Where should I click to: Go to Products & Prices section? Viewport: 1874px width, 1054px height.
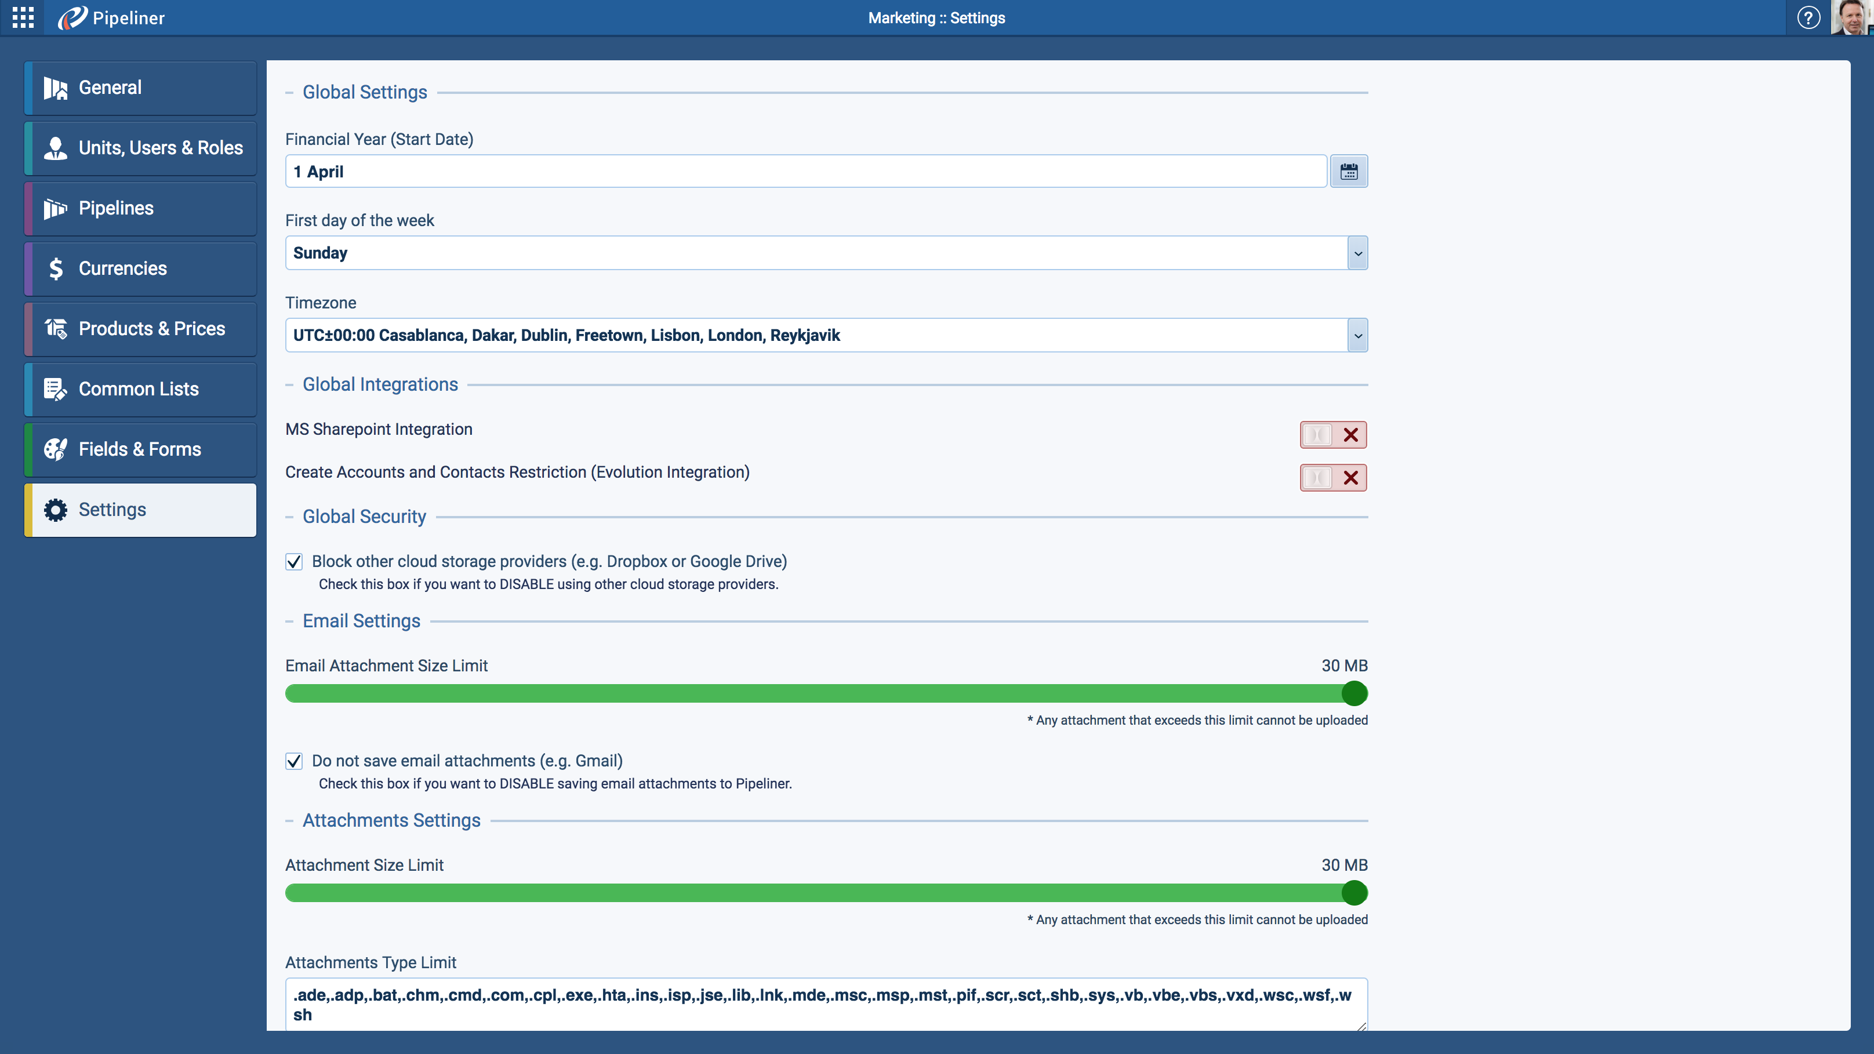[x=151, y=329]
